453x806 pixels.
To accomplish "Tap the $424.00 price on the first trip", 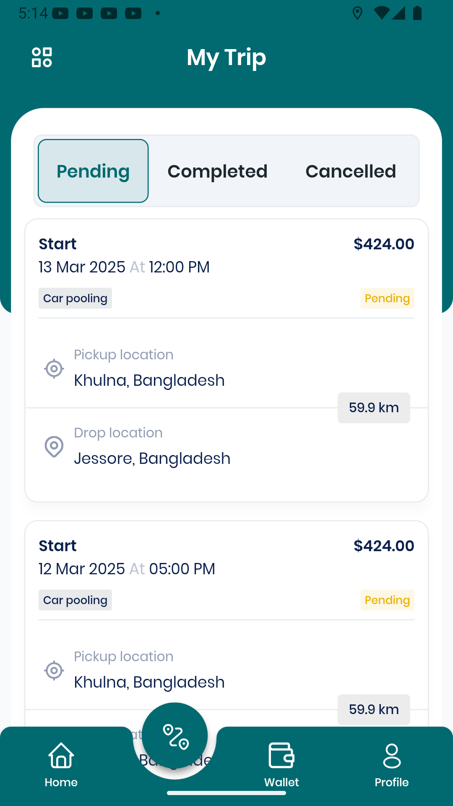I will click(384, 244).
